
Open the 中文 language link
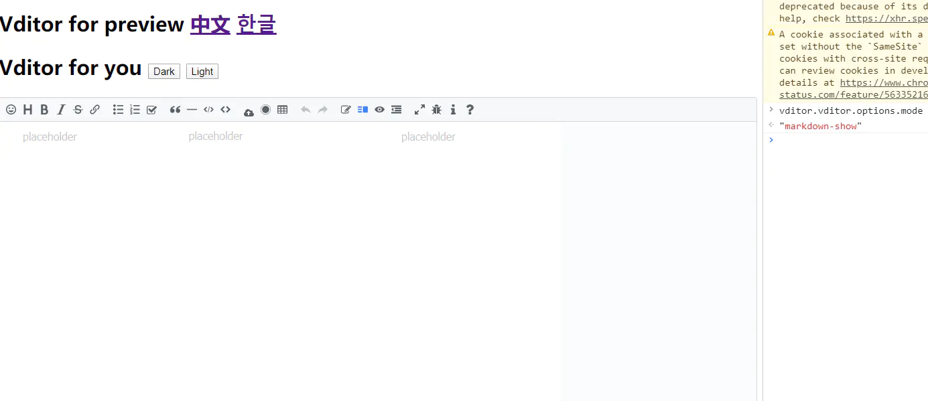click(x=210, y=25)
